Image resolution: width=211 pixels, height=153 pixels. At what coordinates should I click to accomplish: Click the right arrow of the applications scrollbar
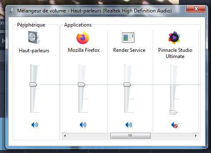coord(196,136)
